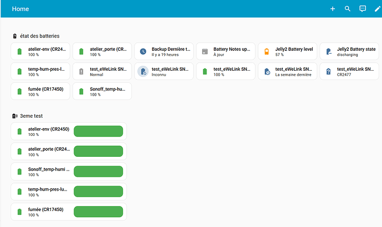The image size is (382, 227).
Task: Click the orange Jelly2 Battery level icon
Action: (x=266, y=51)
